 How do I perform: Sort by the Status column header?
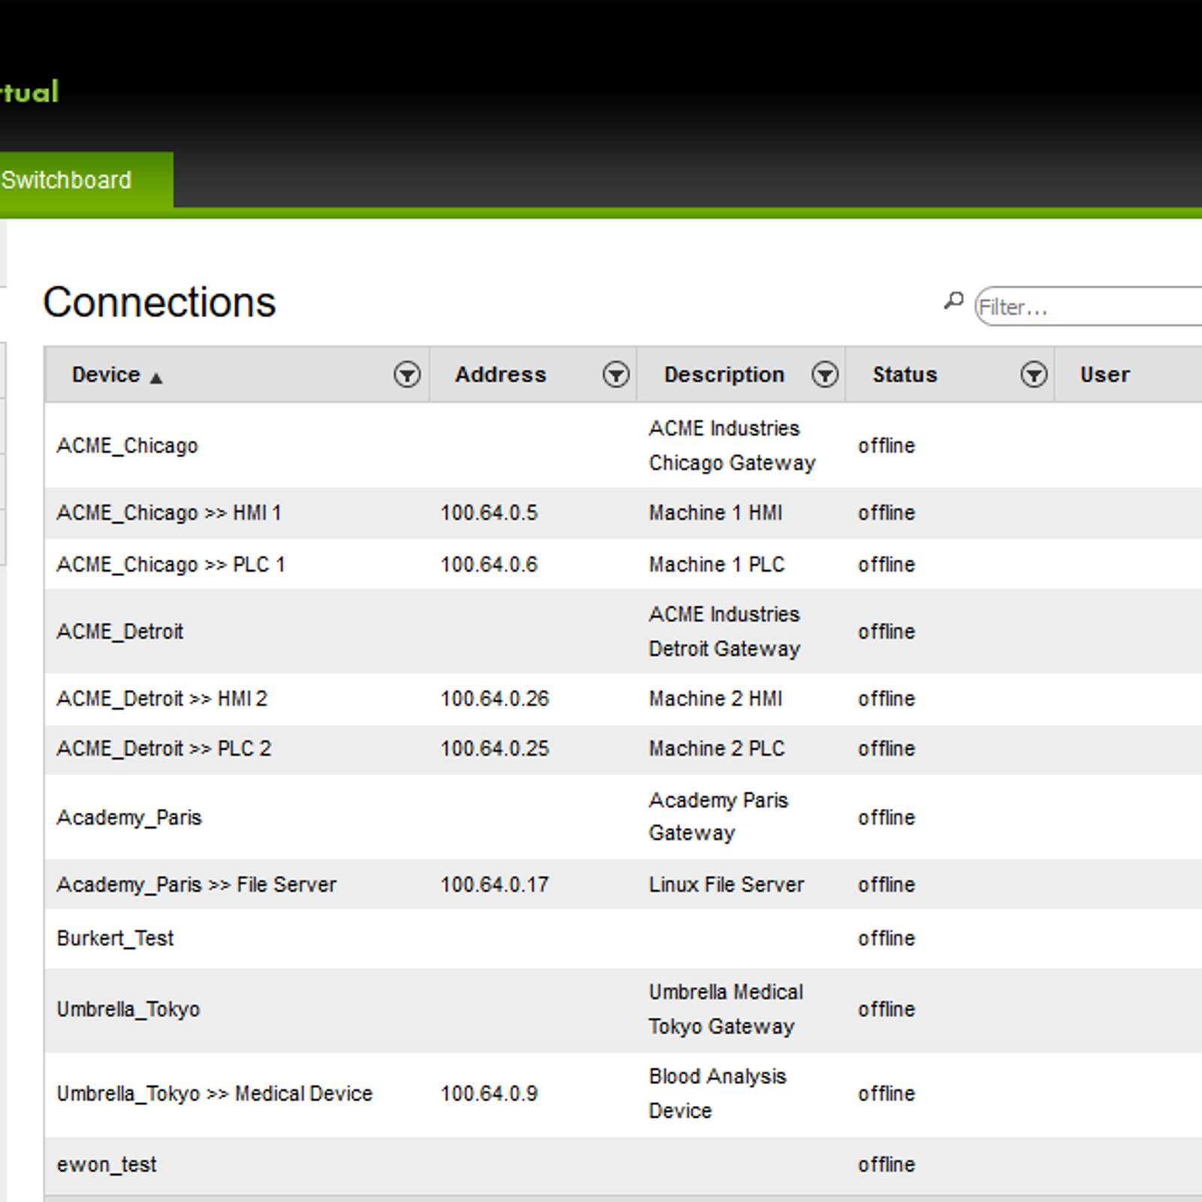tap(905, 374)
